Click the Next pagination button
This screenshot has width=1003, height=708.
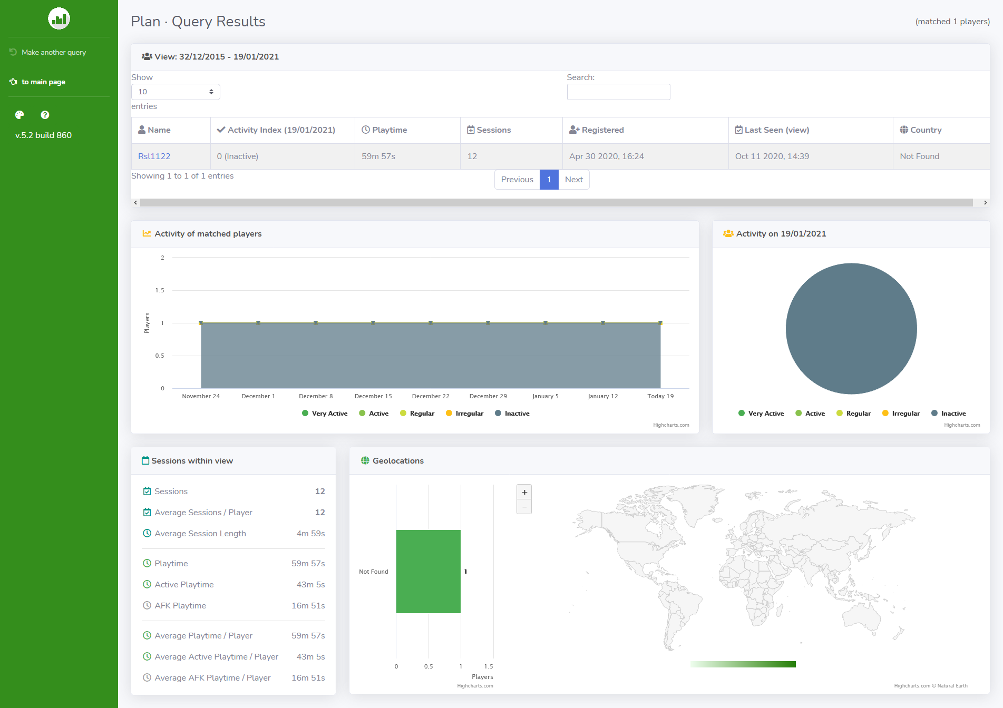coord(574,180)
